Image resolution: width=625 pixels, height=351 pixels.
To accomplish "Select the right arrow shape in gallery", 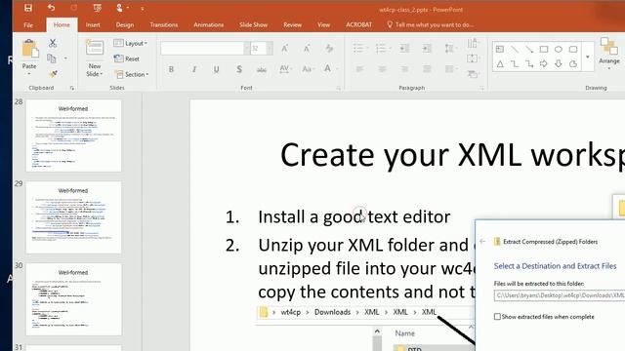I will 544,63.
